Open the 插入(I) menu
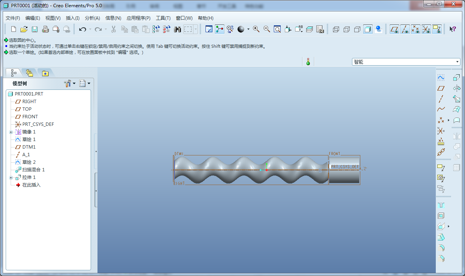The width and height of the screenshot is (465, 276). pyautogui.click(x=72, y=18)
